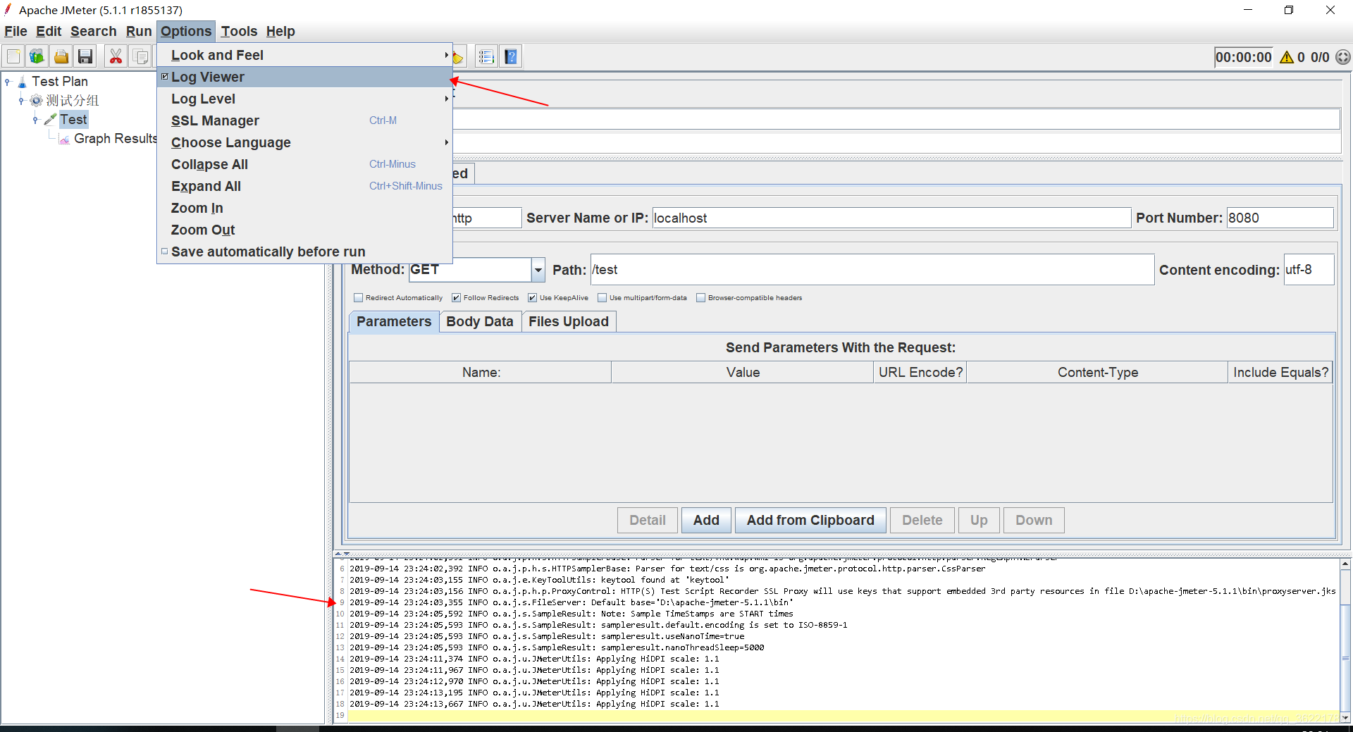Enable Browser-compatible headers checkbox
Viewport: 1353px width, 732px height.
(700, 298)
